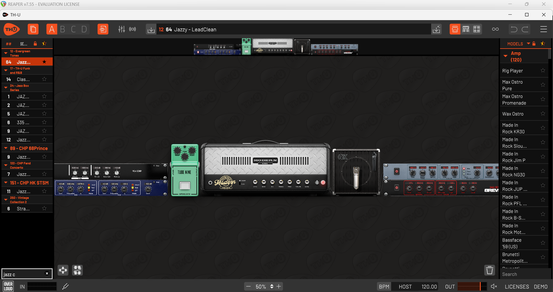Zoom out with the minus button
Viewport: 553px width, 292px height.
click(x=248, y=287)
